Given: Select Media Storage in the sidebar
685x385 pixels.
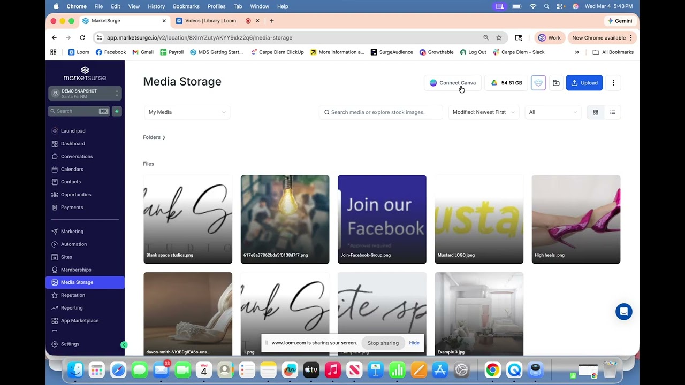Looking at the screenshot, I should click(85, 282).
